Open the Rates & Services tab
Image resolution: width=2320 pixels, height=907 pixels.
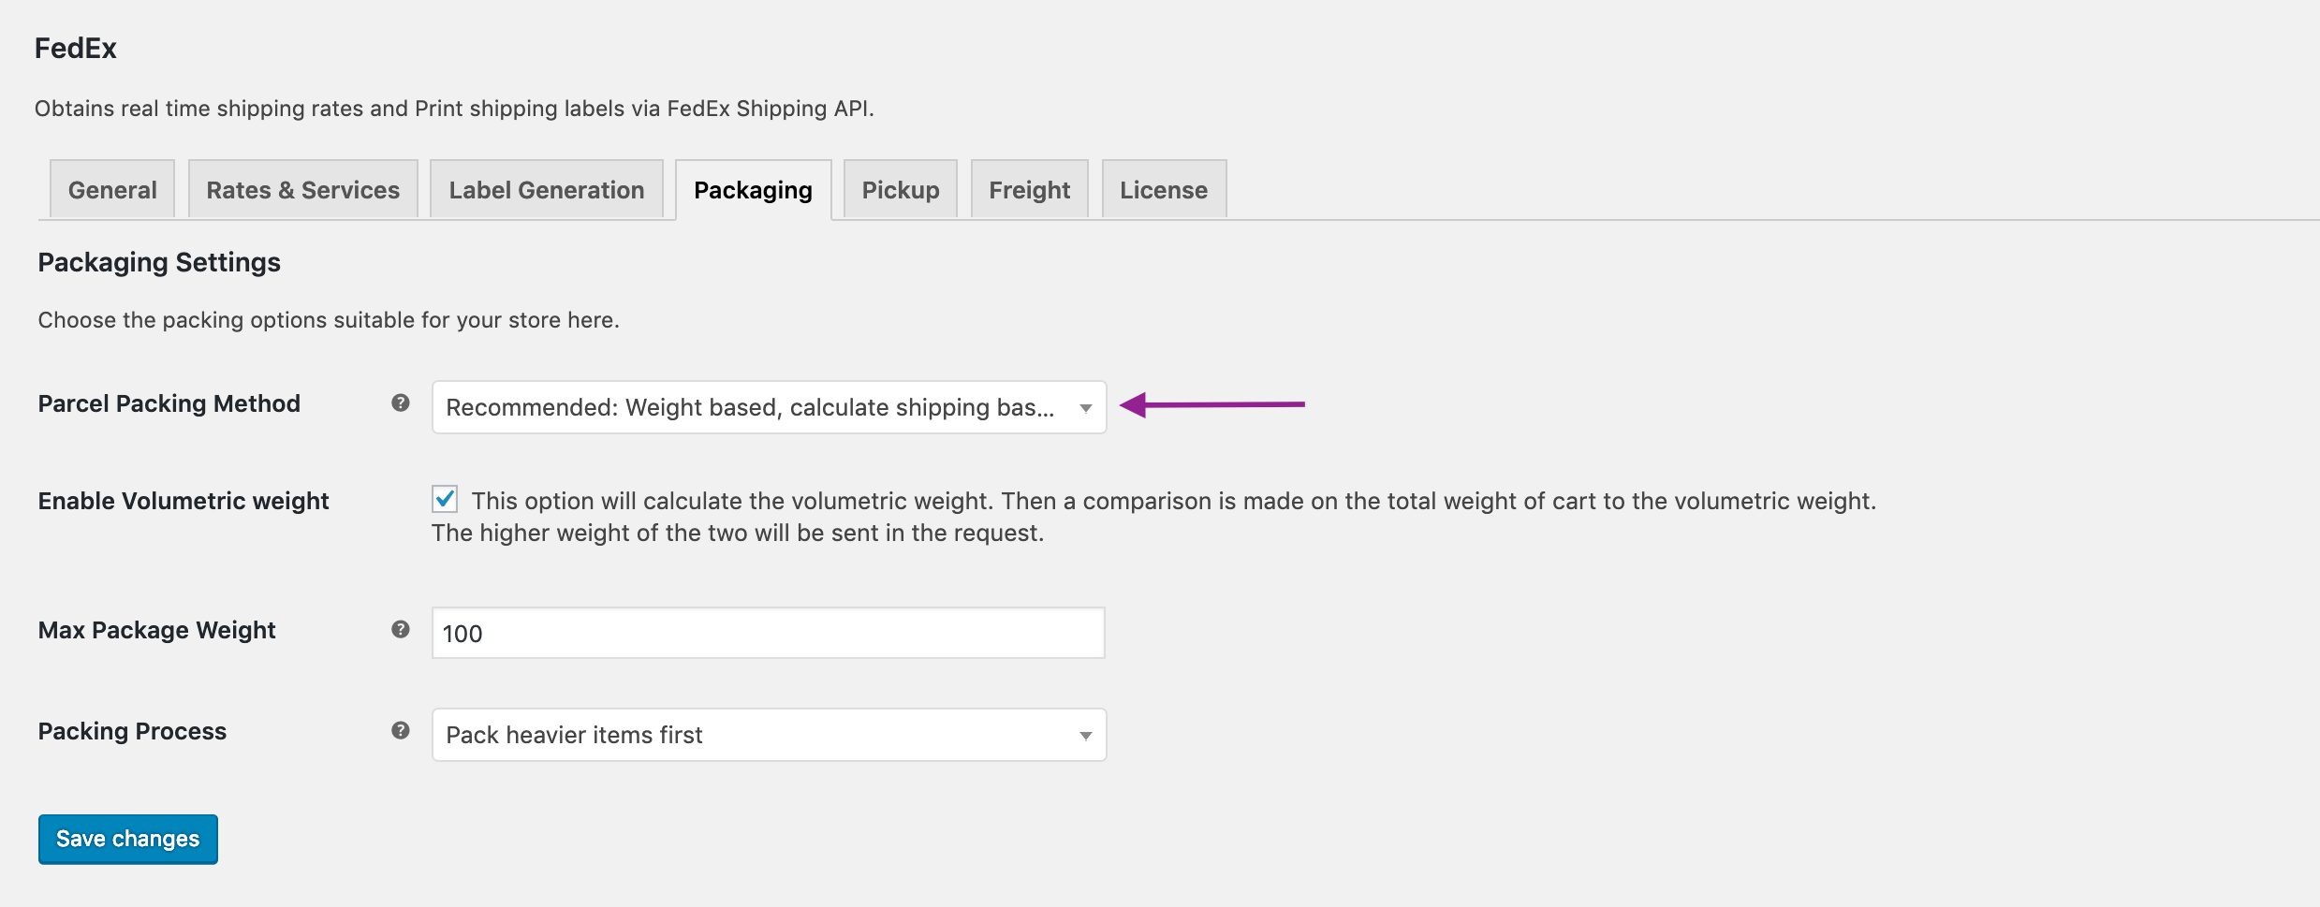(303, 190)
